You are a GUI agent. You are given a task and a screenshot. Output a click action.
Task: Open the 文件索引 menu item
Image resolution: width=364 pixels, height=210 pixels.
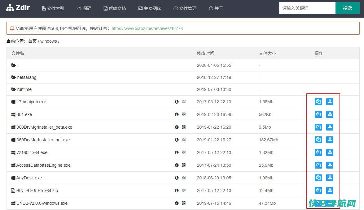53,8
